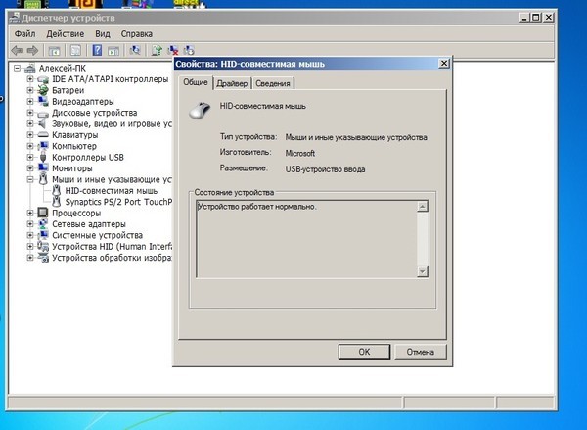
Task: Maximize the Диспетчер устройств window
Action: (536, 18)
